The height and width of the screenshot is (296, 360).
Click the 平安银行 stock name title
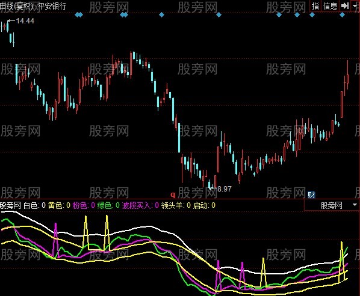click(x=52, y=6)
